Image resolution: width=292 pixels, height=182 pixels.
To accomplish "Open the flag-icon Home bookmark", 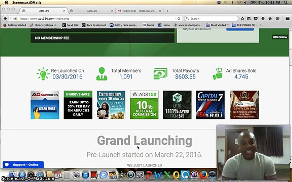I will pos(149,25).
